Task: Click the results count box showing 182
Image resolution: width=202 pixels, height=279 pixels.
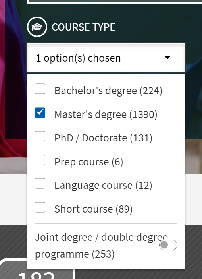Action: [x=37, y=269]
